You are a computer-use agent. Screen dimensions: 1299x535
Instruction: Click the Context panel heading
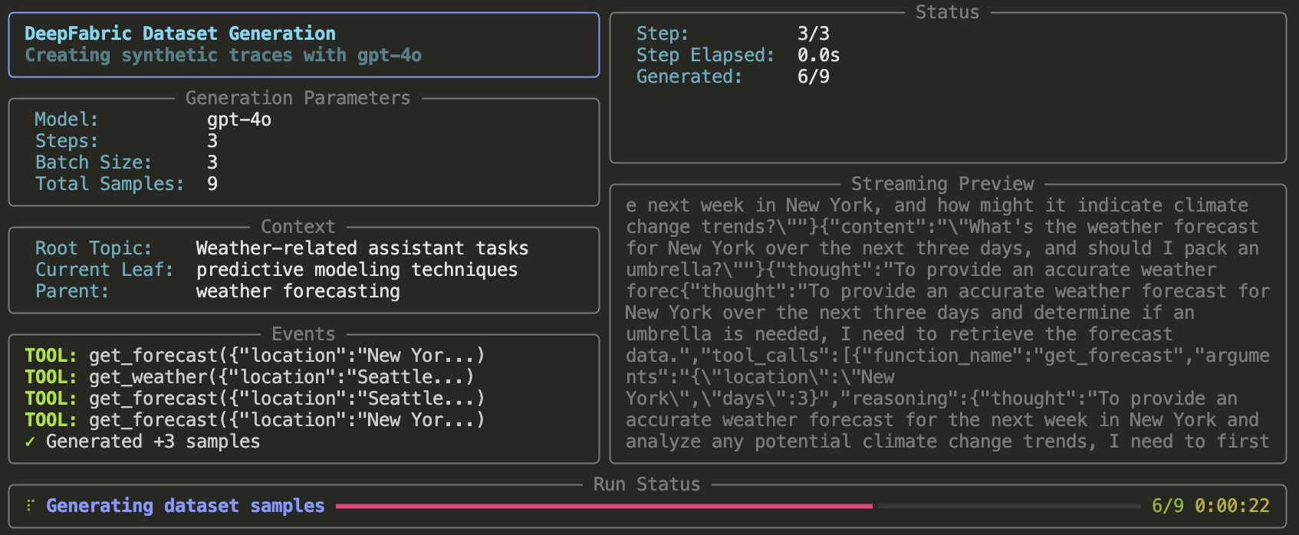click(298, 227)
